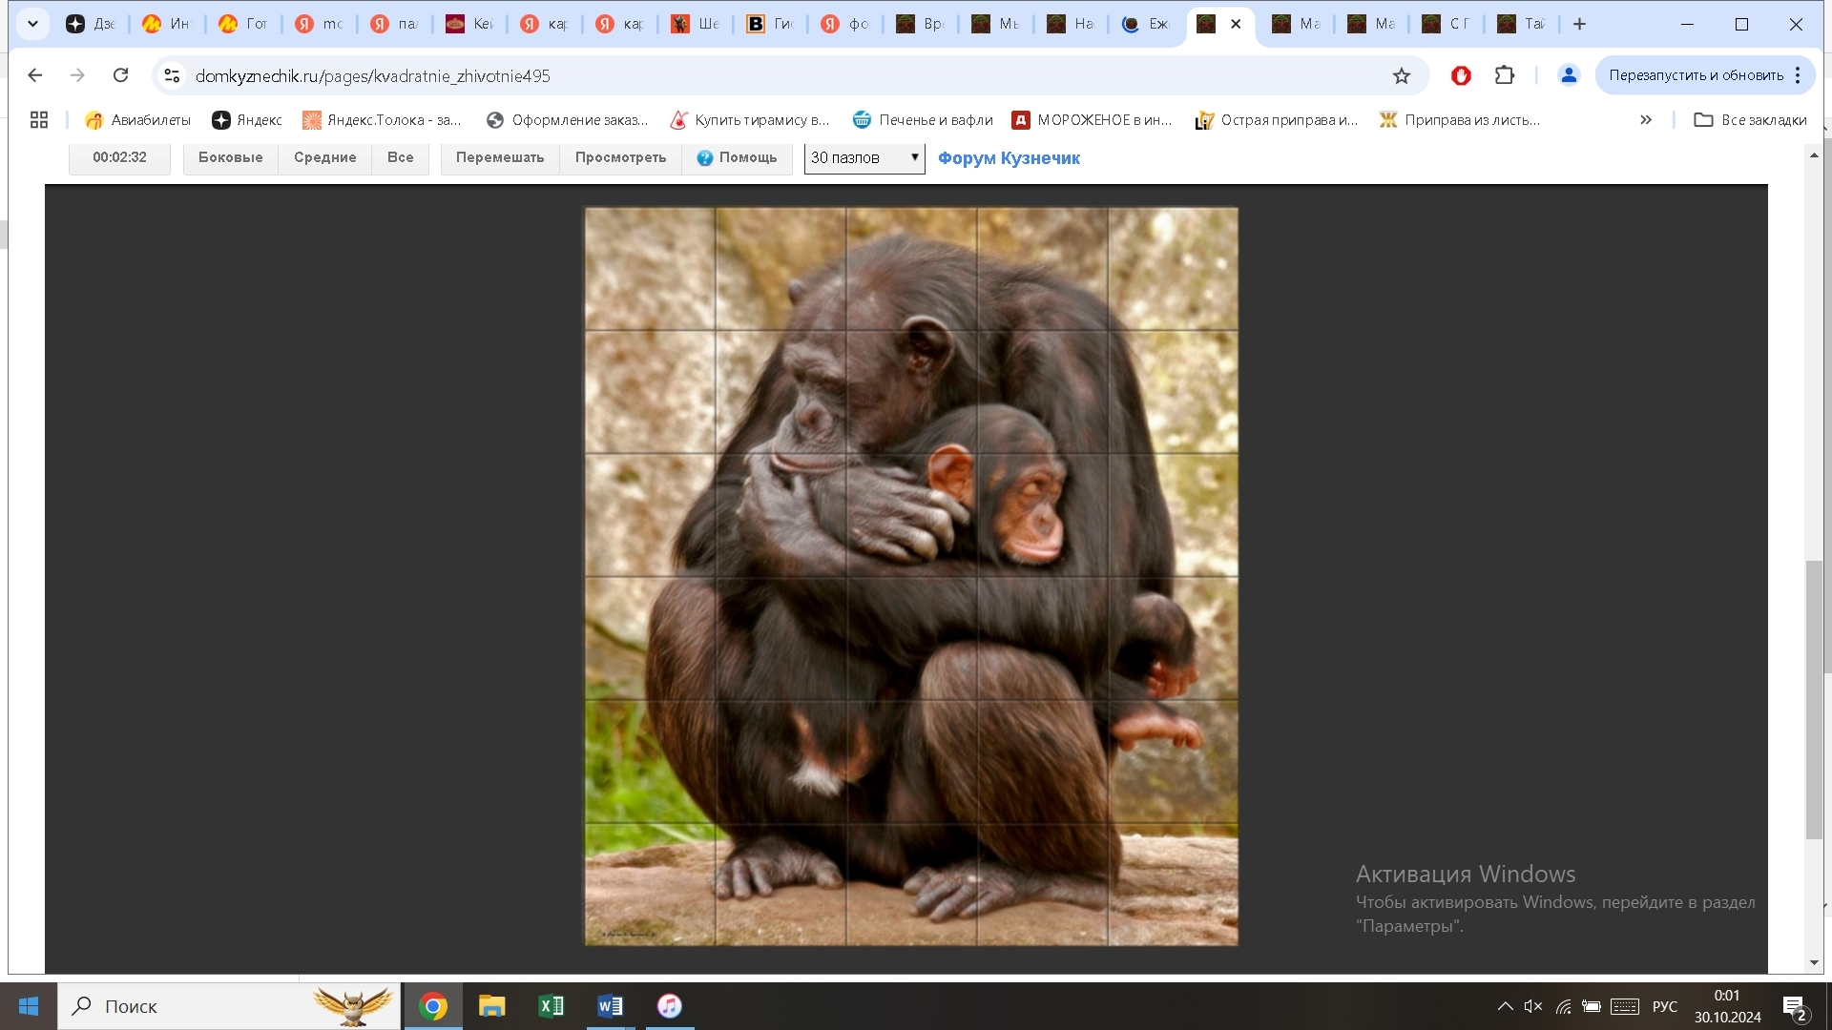This screenshot has height=1030, width=1832.
Task: Open the 'Купить тирамису' bookmark
Action: tap(750, 119)
